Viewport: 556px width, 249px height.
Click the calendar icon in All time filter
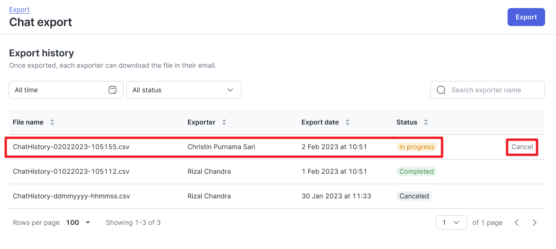113,90
